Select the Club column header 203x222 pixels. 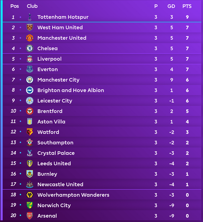(x=32, y=6)
